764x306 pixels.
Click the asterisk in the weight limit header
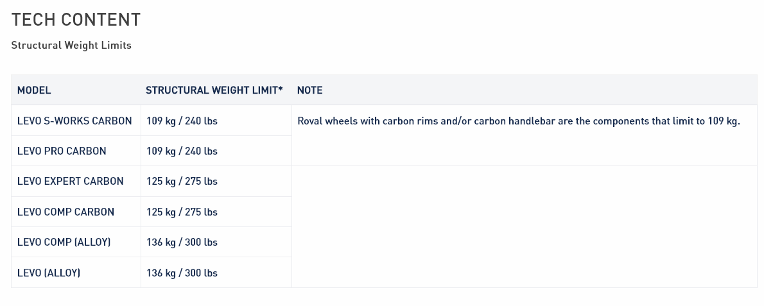[280, 89]
